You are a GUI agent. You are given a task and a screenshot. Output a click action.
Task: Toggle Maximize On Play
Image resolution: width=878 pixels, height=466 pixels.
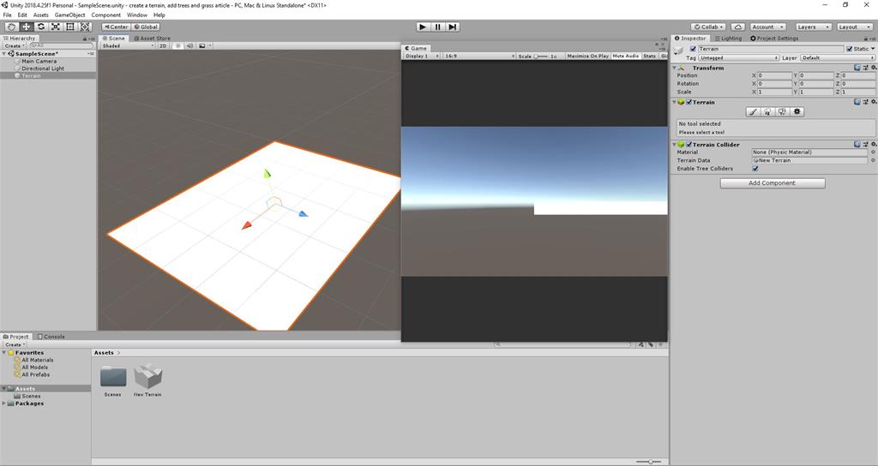tap(587, 56)
